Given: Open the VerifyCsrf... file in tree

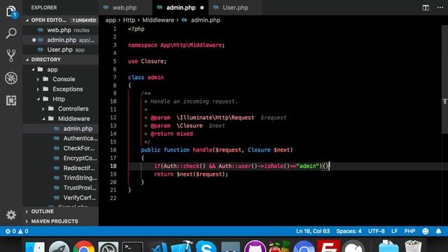Looking at the screenshot, I should [61, 197].
